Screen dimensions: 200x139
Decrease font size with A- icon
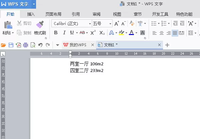tap(124, 24)
